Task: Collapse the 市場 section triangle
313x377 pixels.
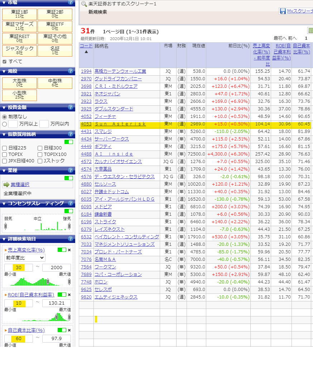Action: coord(4,3)
